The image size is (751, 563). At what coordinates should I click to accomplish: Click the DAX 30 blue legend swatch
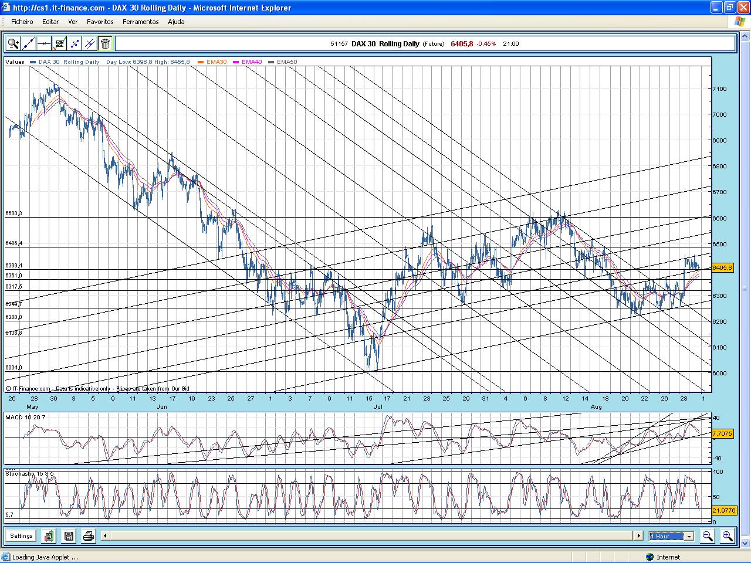coord(33,62)
